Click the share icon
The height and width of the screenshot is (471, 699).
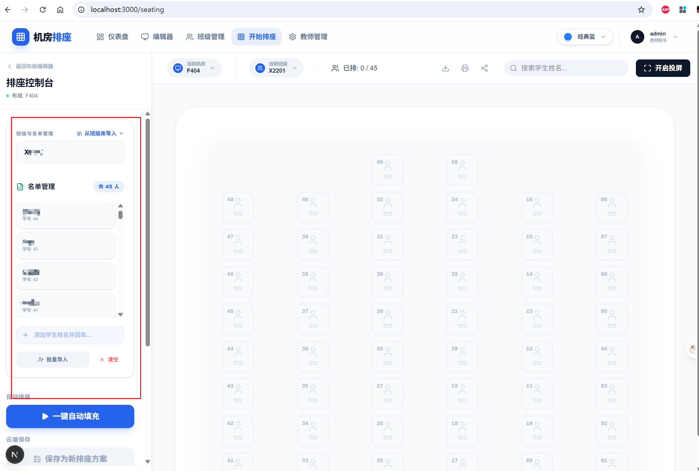tap(484, 68)
